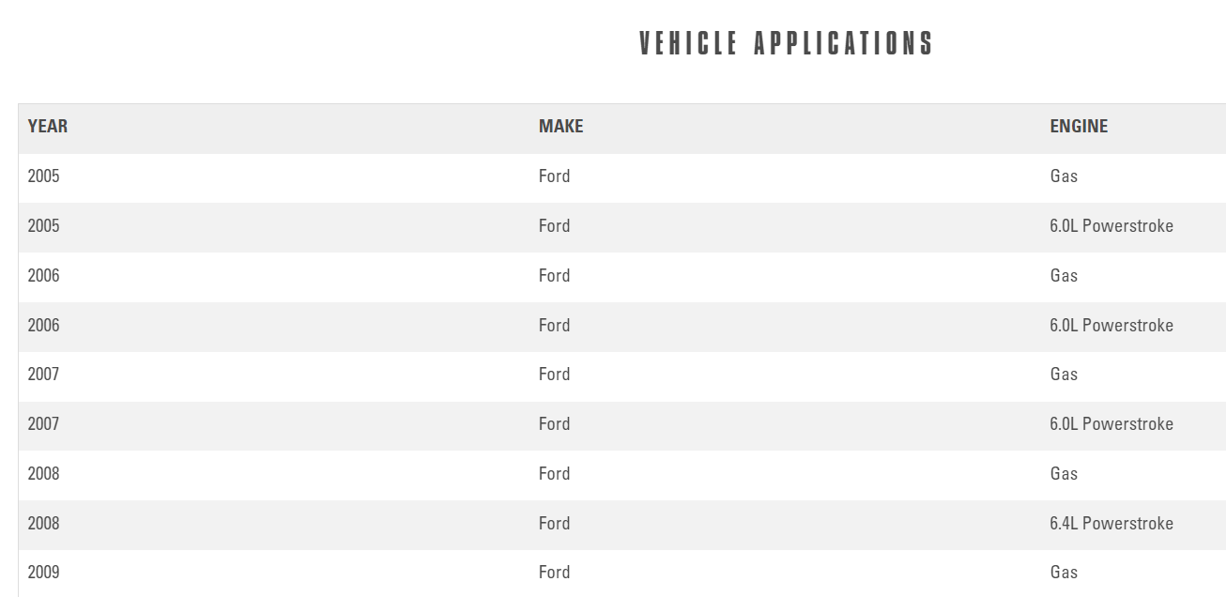Screen dimensions: 1226x597
Task: Click Ford in the 2009 Gas row
Action: click(x=554, y=573)
